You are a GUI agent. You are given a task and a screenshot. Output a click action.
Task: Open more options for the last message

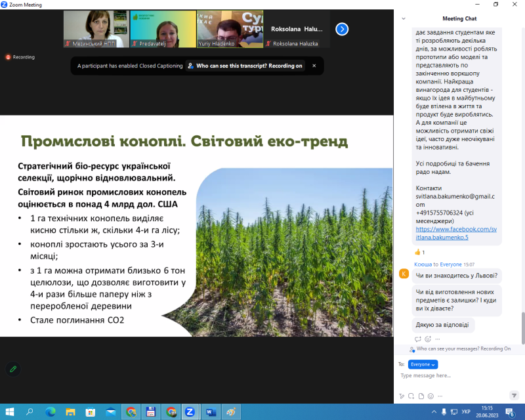point(437,339)
